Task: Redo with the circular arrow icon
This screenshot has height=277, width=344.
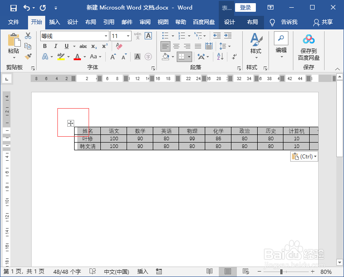Action: pos(43,8)
